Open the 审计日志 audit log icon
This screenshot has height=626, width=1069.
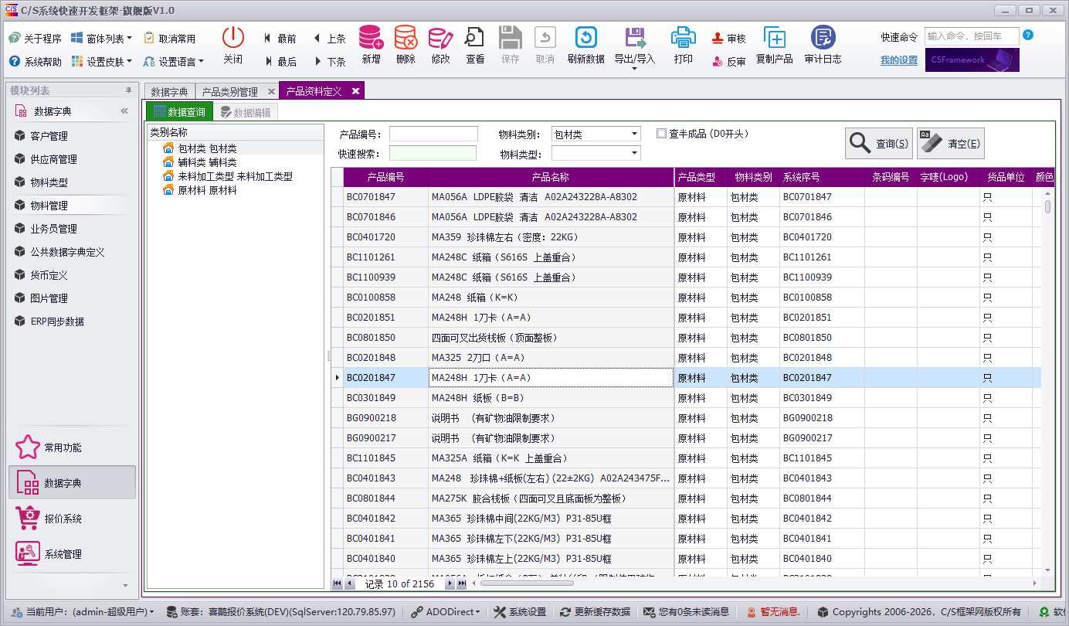pyautogui.click(x=823, y=37)
